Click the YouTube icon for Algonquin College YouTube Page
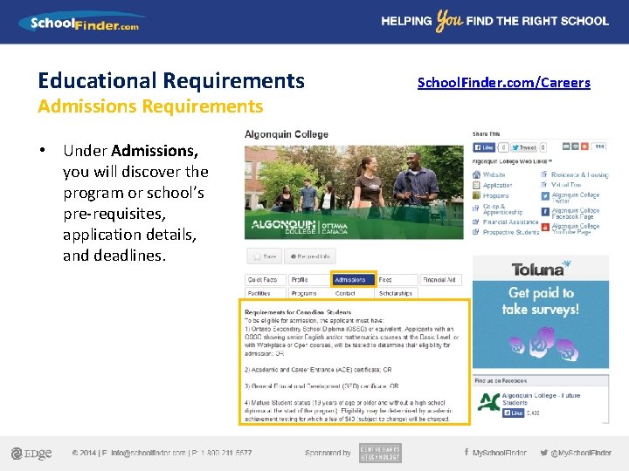The image size is (629, 471). [x=545, y=228]
